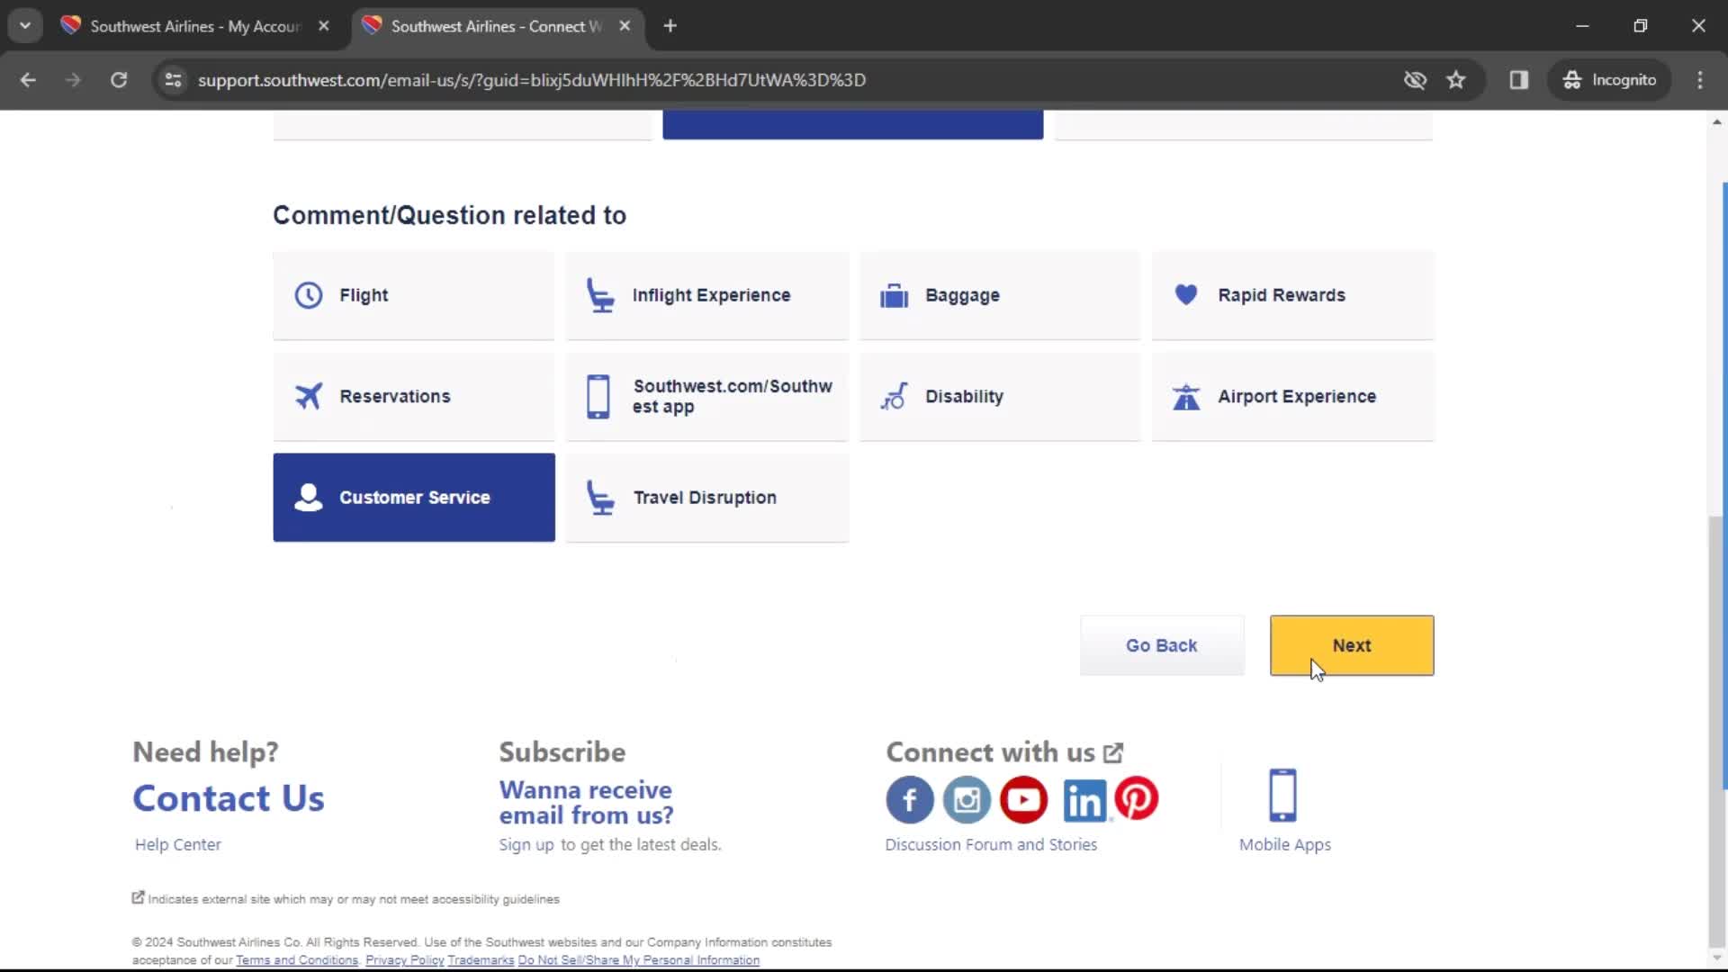
Task: Click the yellow Next button
Action: [x=1352, y=645]
